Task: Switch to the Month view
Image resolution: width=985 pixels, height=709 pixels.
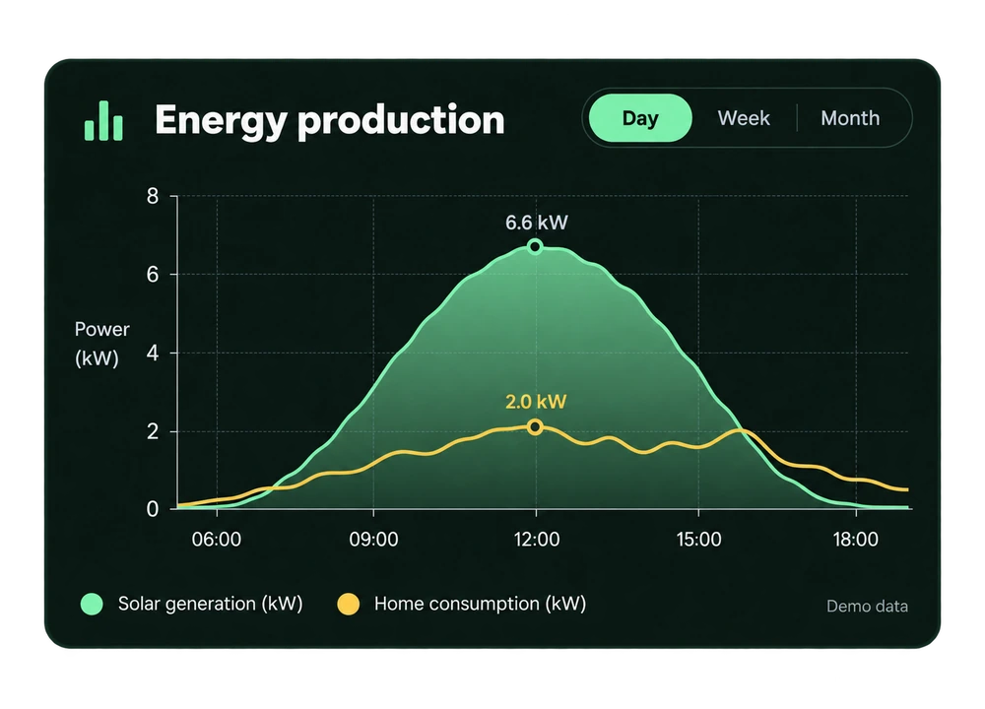Action: point(850,118)
